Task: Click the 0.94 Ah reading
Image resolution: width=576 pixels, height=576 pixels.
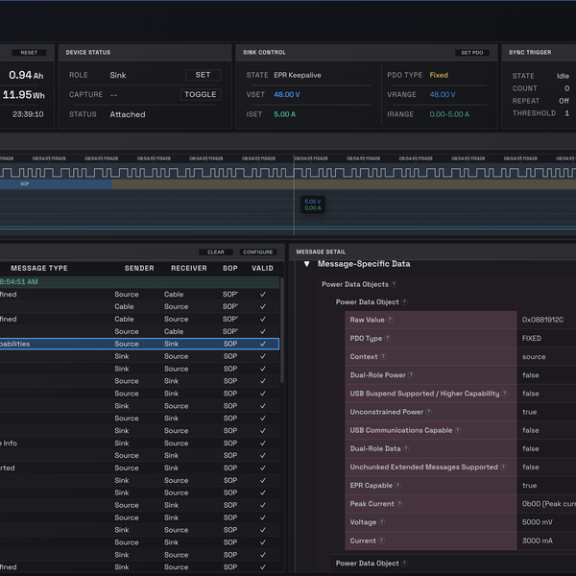Action: click(x=26, y=75)
